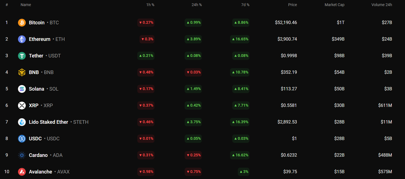The width and height of the screenshot is (405, 179).
Task: Click the Bitcoin coin logo icon
Action: point(22,23)
